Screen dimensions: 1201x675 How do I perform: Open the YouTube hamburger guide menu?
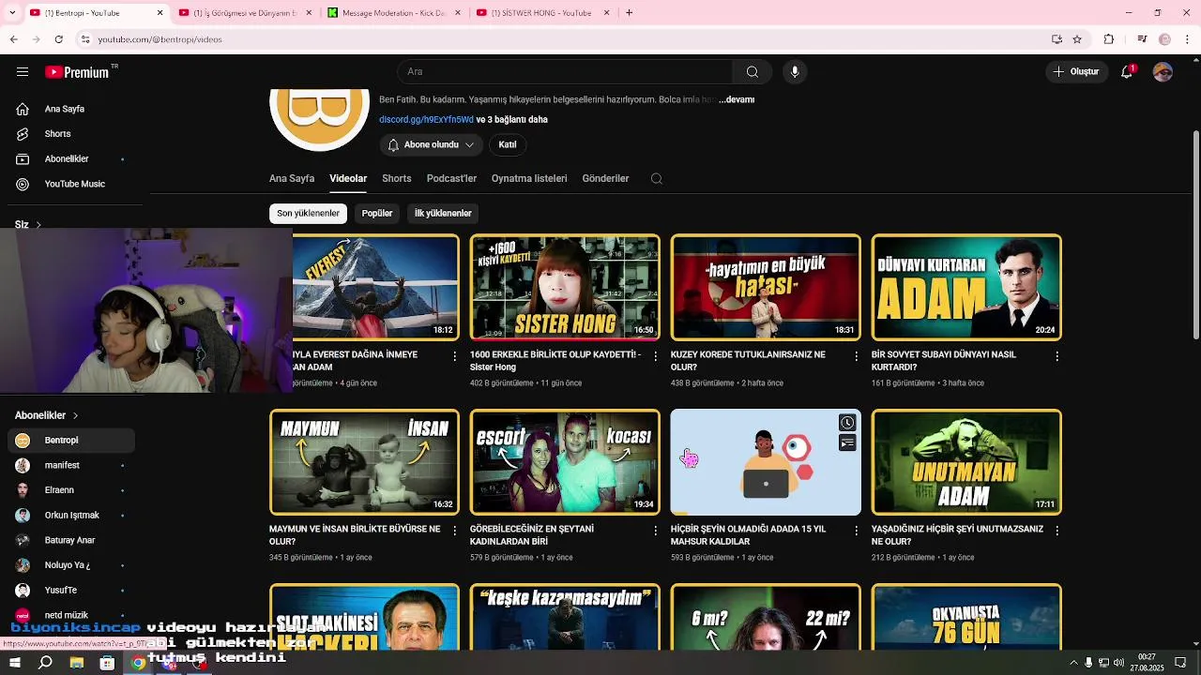(x=23, y=72)
